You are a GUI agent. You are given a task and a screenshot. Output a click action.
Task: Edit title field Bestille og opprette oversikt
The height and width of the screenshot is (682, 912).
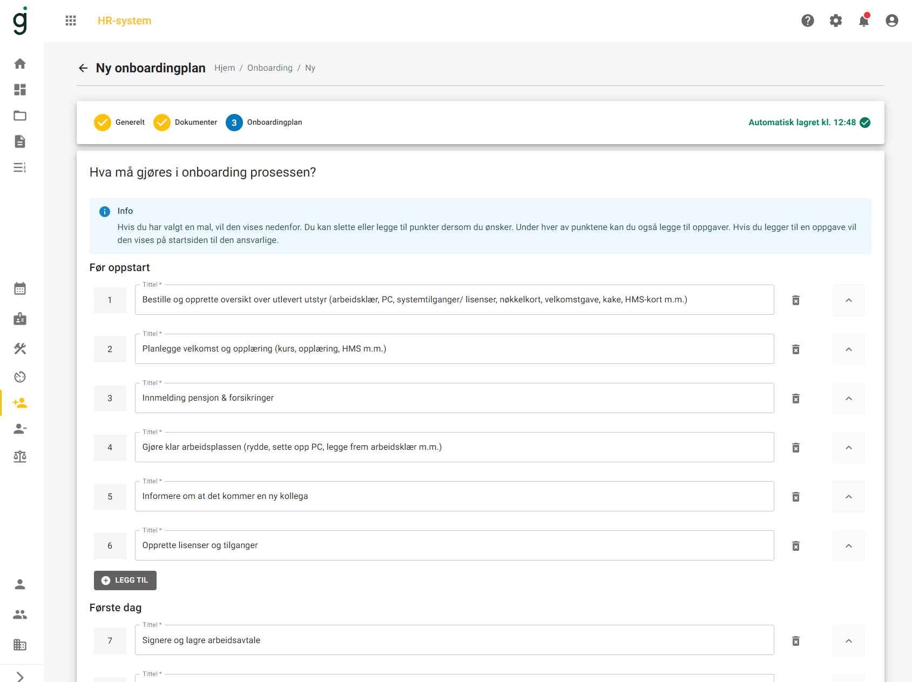pos(455,300)
